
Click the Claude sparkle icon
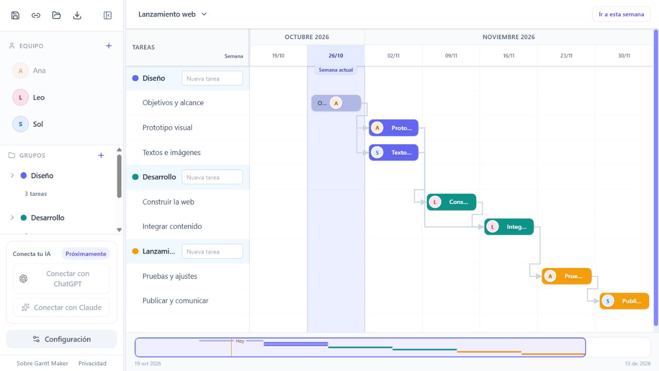pos(25,308)
